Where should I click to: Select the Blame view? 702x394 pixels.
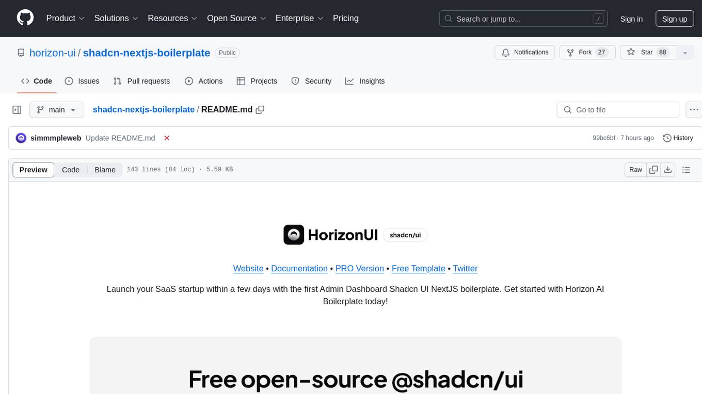[105, 170]
